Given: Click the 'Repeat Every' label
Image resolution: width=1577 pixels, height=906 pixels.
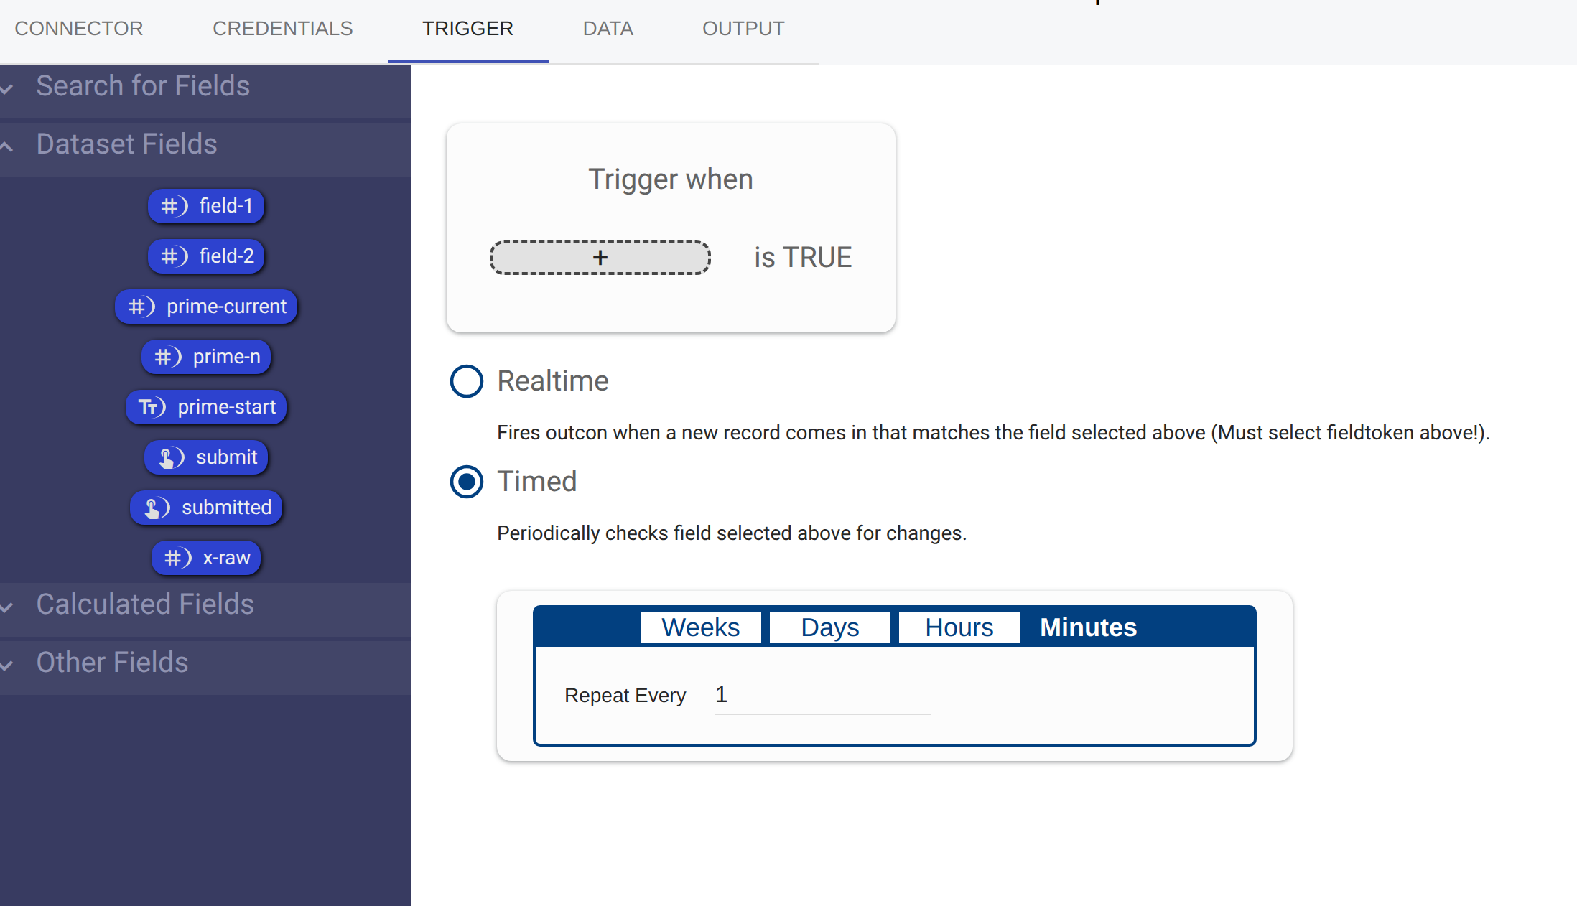Looking at the screenshot, I should coord(625,696).
